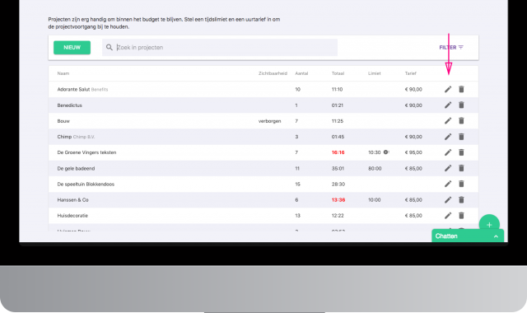
Task: Edit De speeltuin Blokkendoos project
Action: point(448,184)
